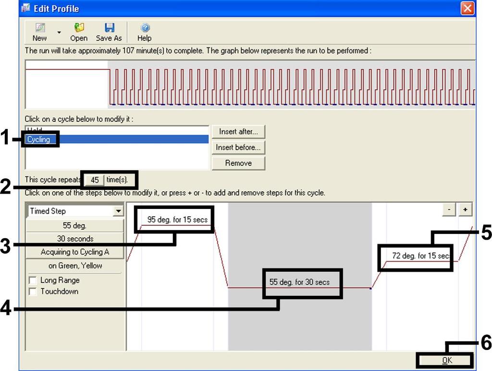Enable the Long Range checkbox
The width and height of the screenshot is (492, 371).
33,280
